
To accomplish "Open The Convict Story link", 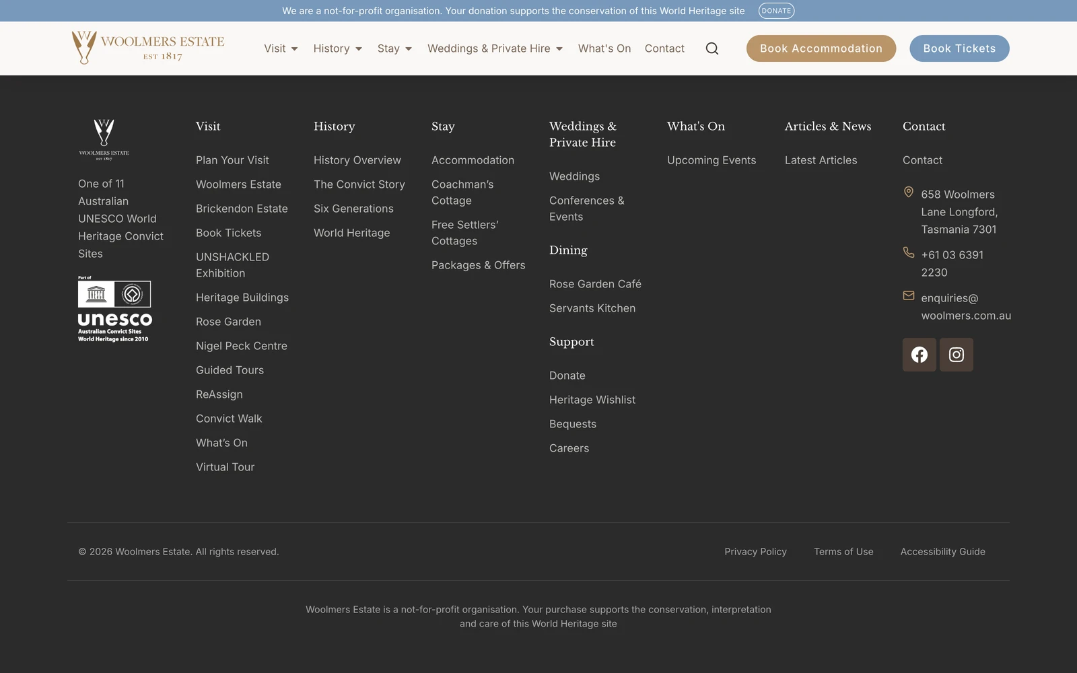I will point(359,184).
